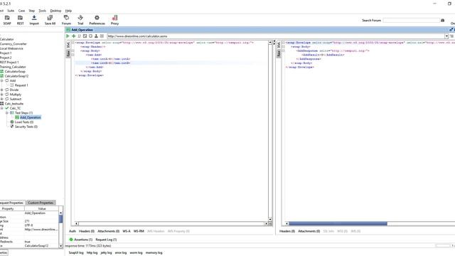
Task: Switch to the Raw tab of response editor
Action: coord(279,53)
